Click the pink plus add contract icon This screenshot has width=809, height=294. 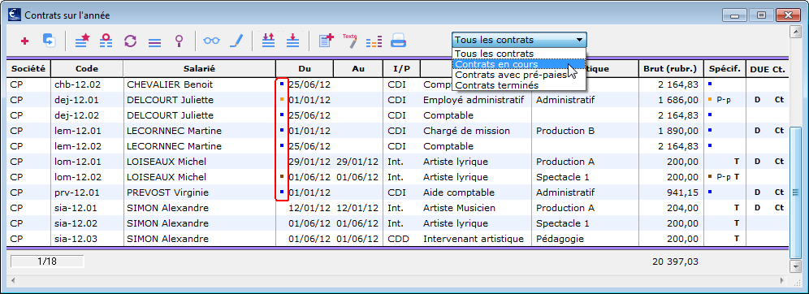(x=24, y=41)
